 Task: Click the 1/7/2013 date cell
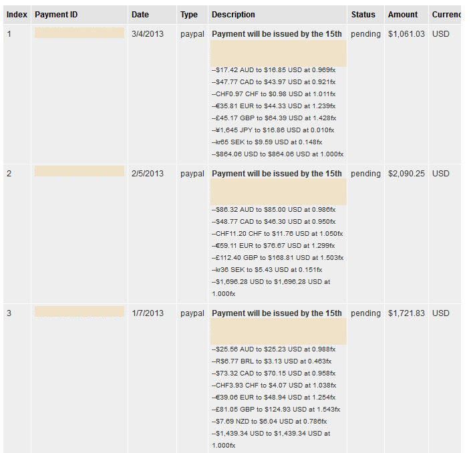pos(147,313)
